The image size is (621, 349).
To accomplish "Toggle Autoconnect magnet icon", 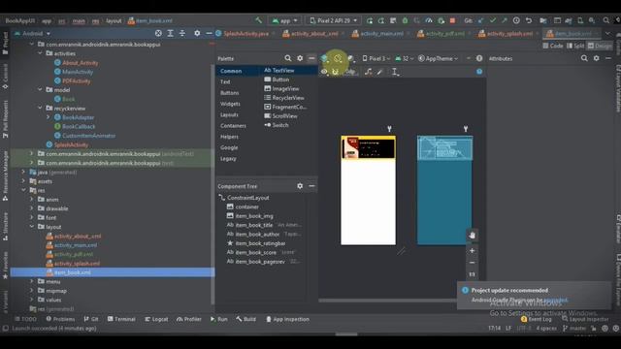I will tap(335, 72).
